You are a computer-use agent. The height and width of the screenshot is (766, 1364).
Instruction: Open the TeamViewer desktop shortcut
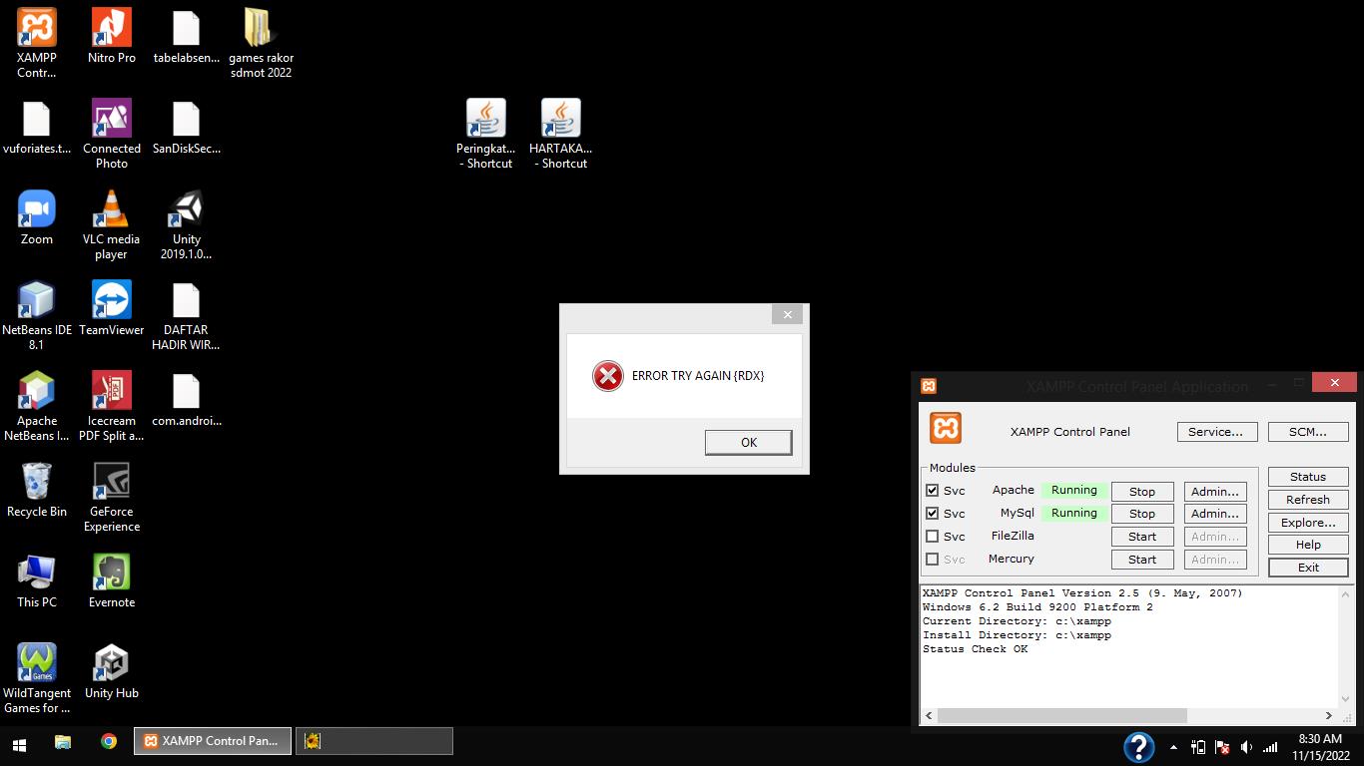[x=111, y=301]
